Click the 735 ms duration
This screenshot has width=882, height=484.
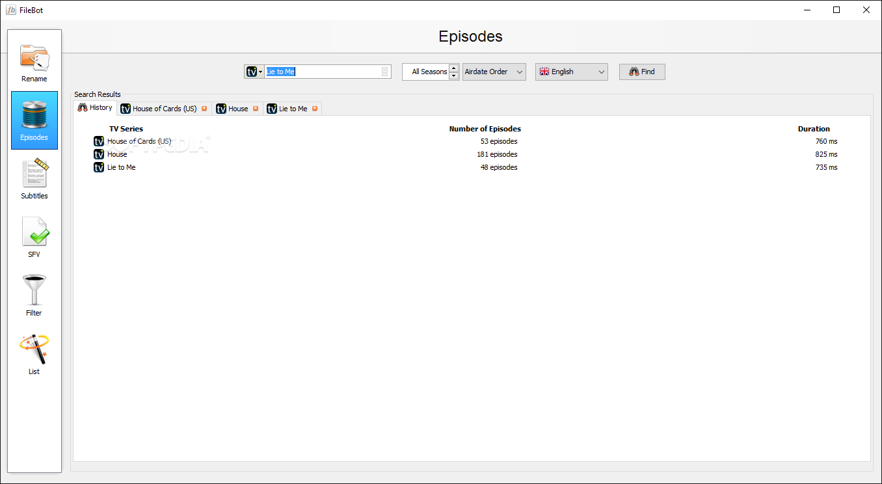coord(826,167)
